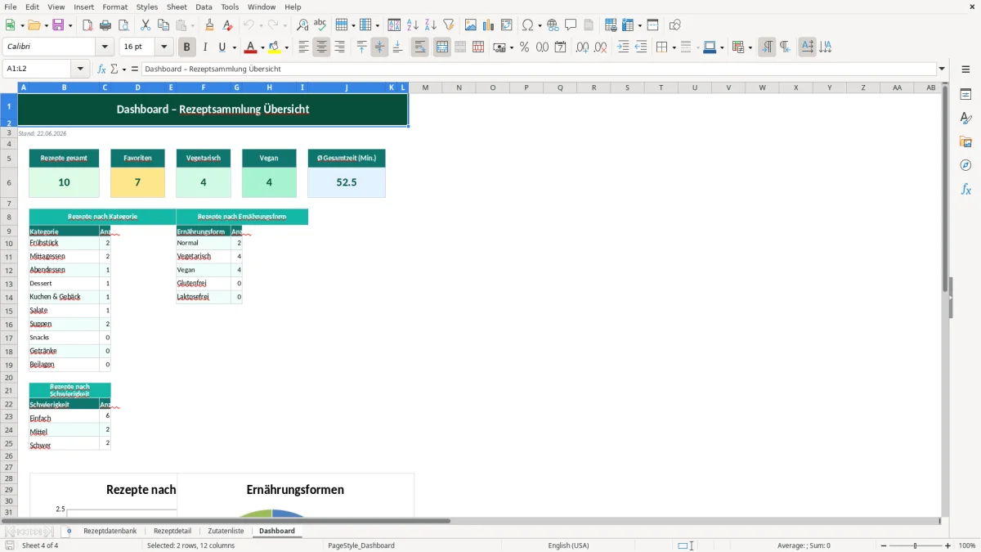This screenshot has width=981, height=552.
Task: Apply yellow background highlight color
Action: (275, 47)
